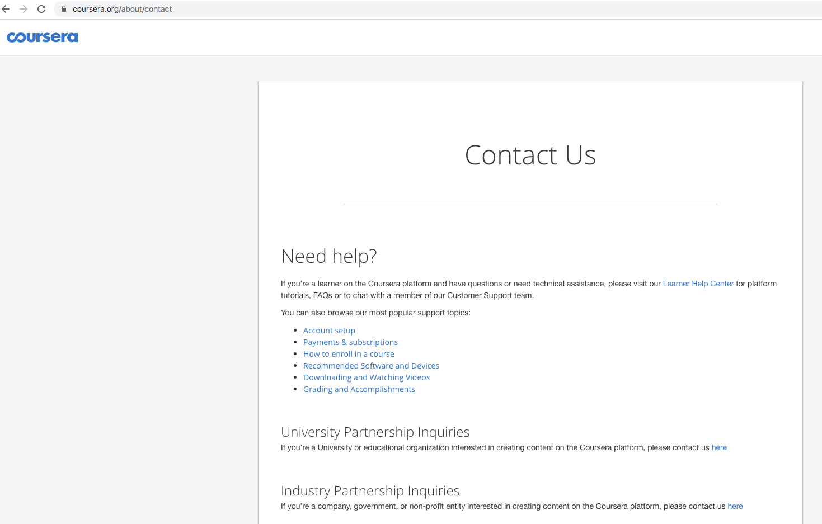The height and width of the screenshot is (524, 822).
Task: Reload the page with the refresh icon
Action: [41, 9]
